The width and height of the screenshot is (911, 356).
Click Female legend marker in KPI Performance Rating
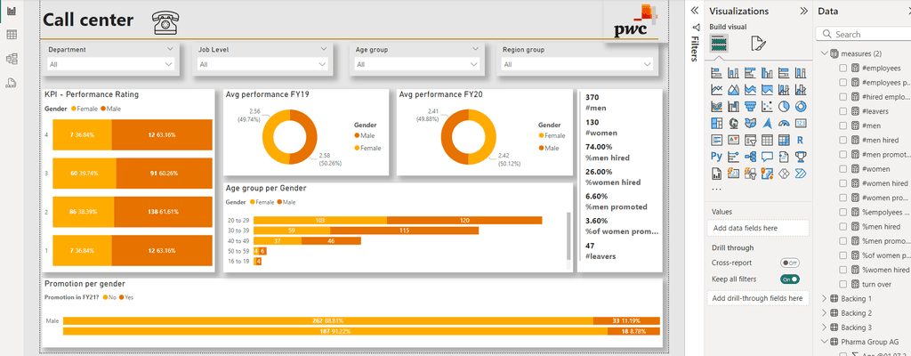pyautogui.click(x=74, y=109)
